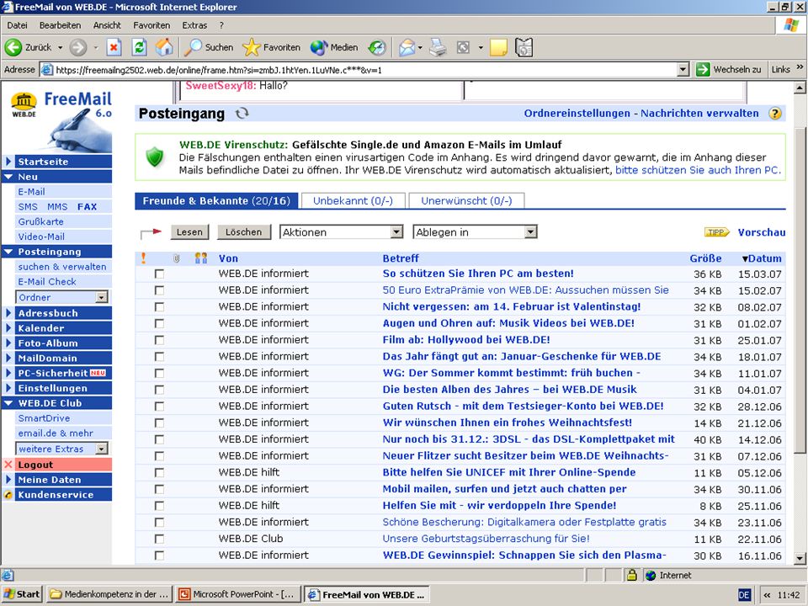Click the yellow TIPP icon

click(717, 232)
